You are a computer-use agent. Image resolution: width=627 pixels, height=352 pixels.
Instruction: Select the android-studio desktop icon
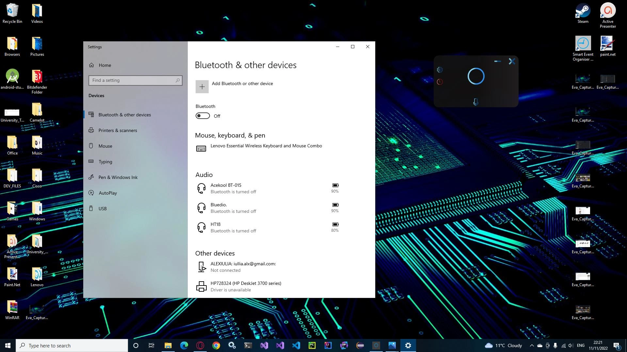(12, 79)
